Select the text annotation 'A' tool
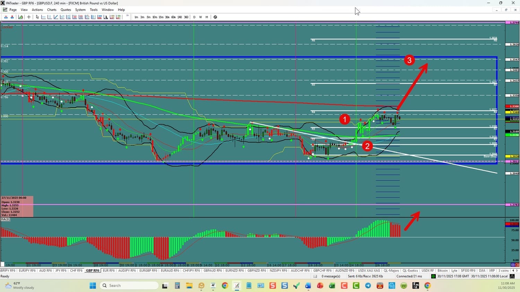Screen dimensions: 520x292 [x=106, y=17]
